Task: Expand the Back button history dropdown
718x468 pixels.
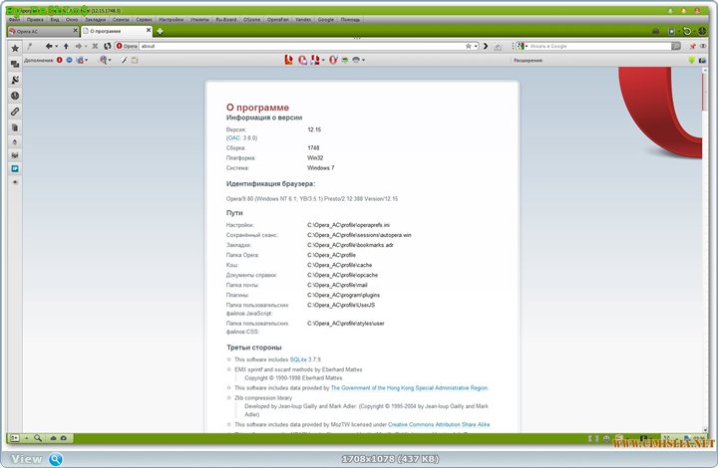Action: (56, 46)
